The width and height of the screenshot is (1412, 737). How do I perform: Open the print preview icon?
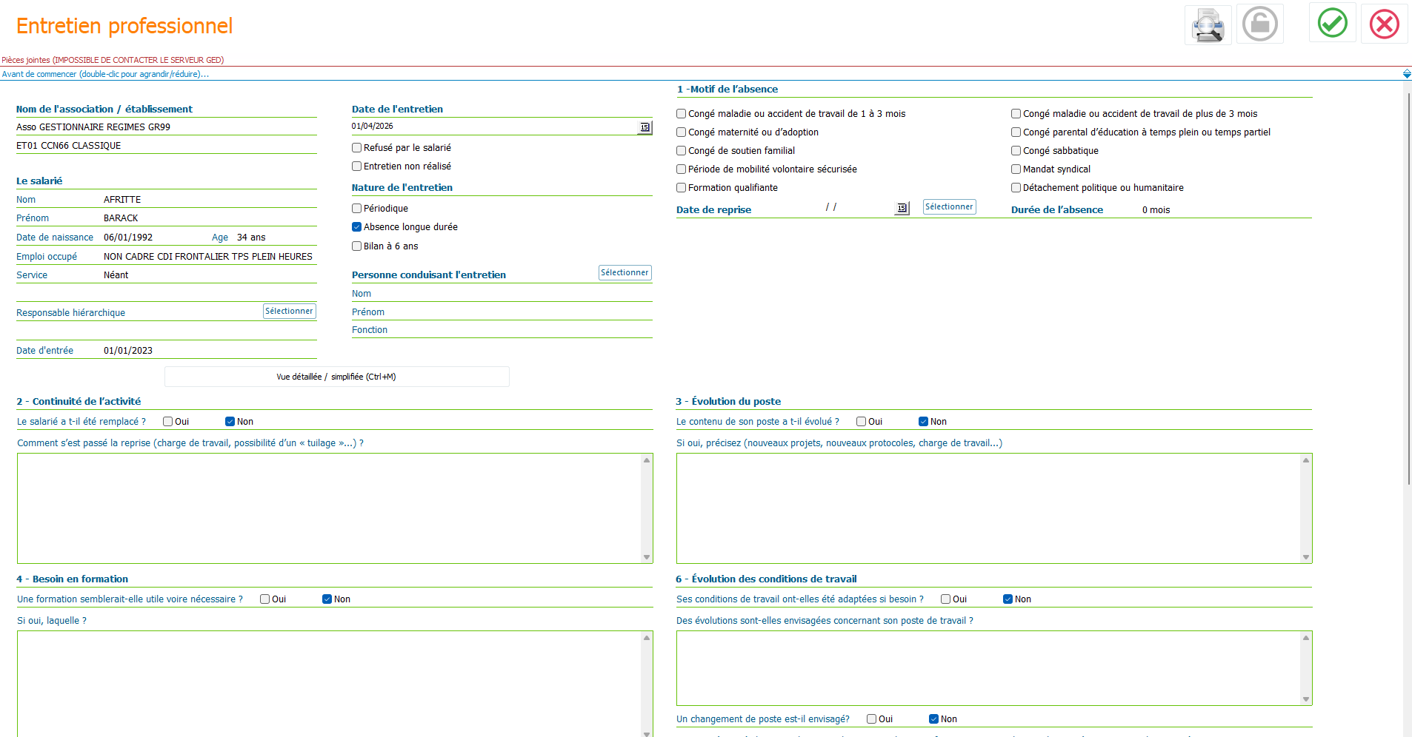pyautogui.click(x=1208, y=24)
